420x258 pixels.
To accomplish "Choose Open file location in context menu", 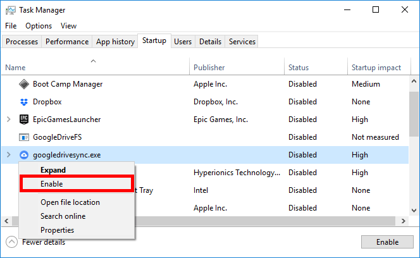I will pos(77,202).
